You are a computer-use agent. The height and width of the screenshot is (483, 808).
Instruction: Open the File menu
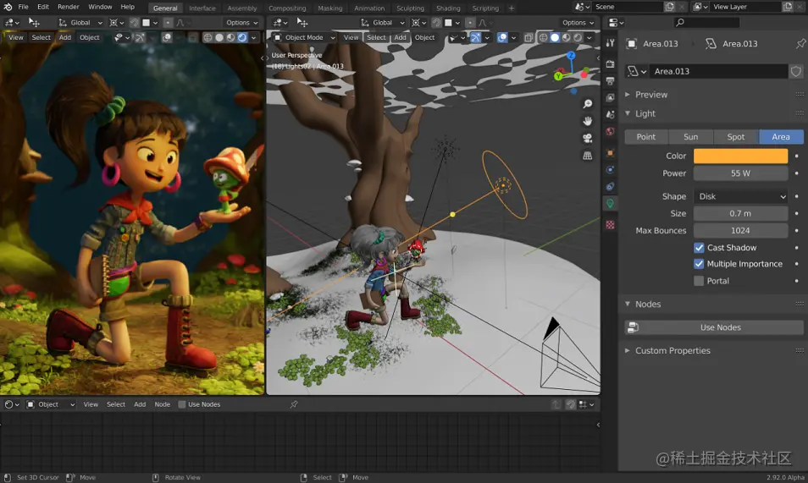coord(23,7)
